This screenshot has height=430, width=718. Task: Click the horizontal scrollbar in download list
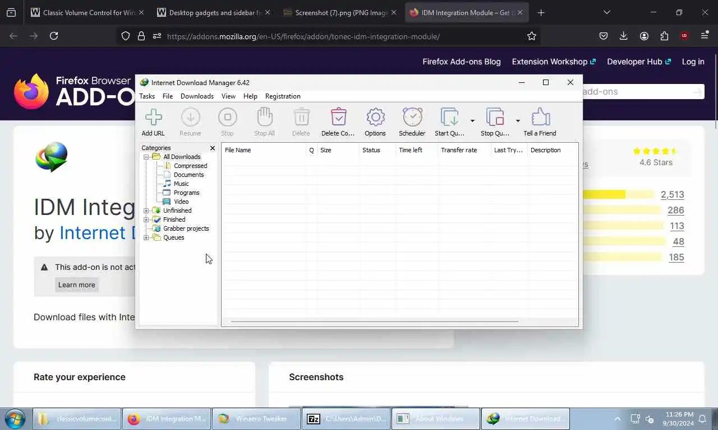click(x=374, y=321)
